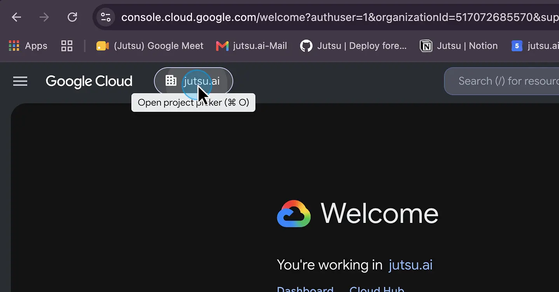Open the Apps bookmark
Image resolution: width=559 pixels, height=292 pixels.
[x=28, y=46]
